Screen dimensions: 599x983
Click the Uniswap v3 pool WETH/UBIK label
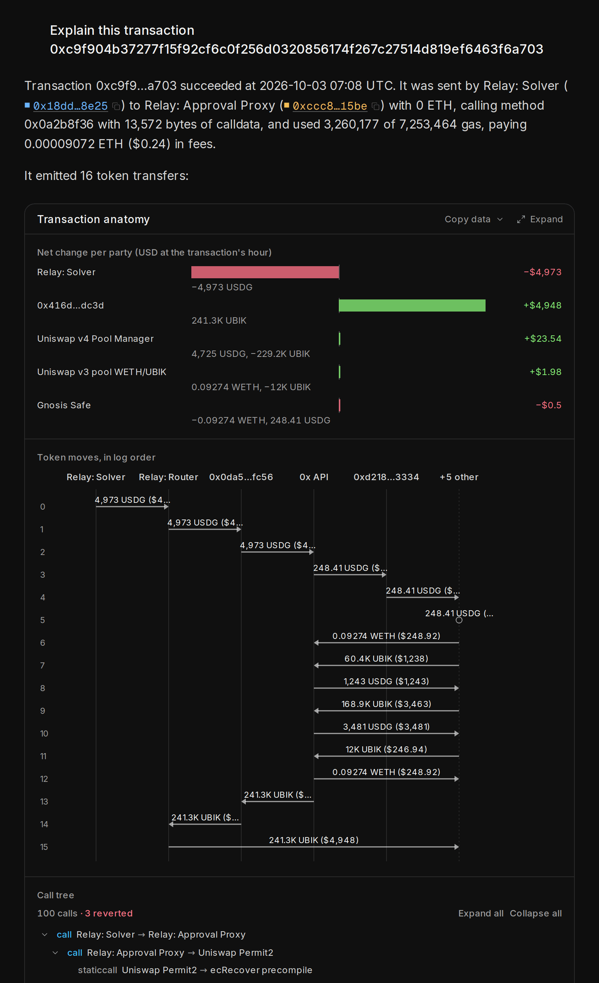[x=102, y=372]
